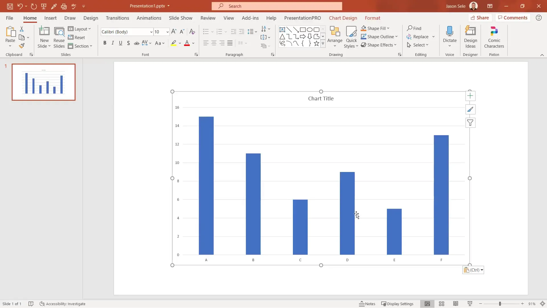Justify text alignment
Viewport: 547px width, 308px height.
pos(230,43)
